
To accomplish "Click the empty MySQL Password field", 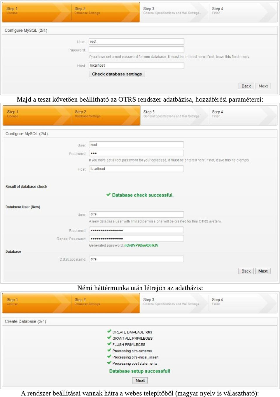I will click(136, 50).
